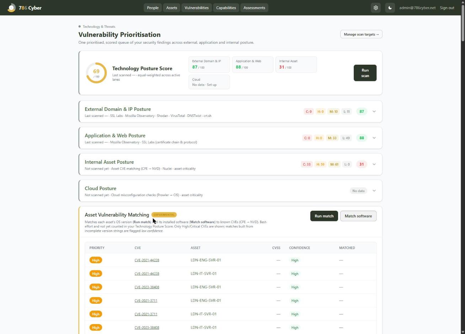Click the L: 11 badge in External Posture

tap(347, 112)
